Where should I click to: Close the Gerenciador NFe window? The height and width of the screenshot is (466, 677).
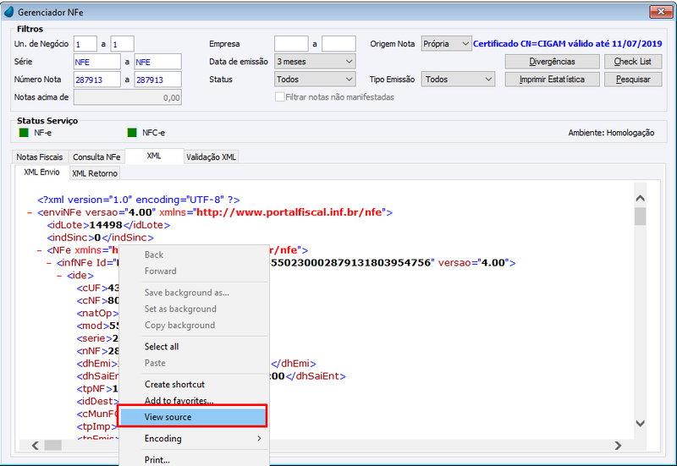(661, 12)
